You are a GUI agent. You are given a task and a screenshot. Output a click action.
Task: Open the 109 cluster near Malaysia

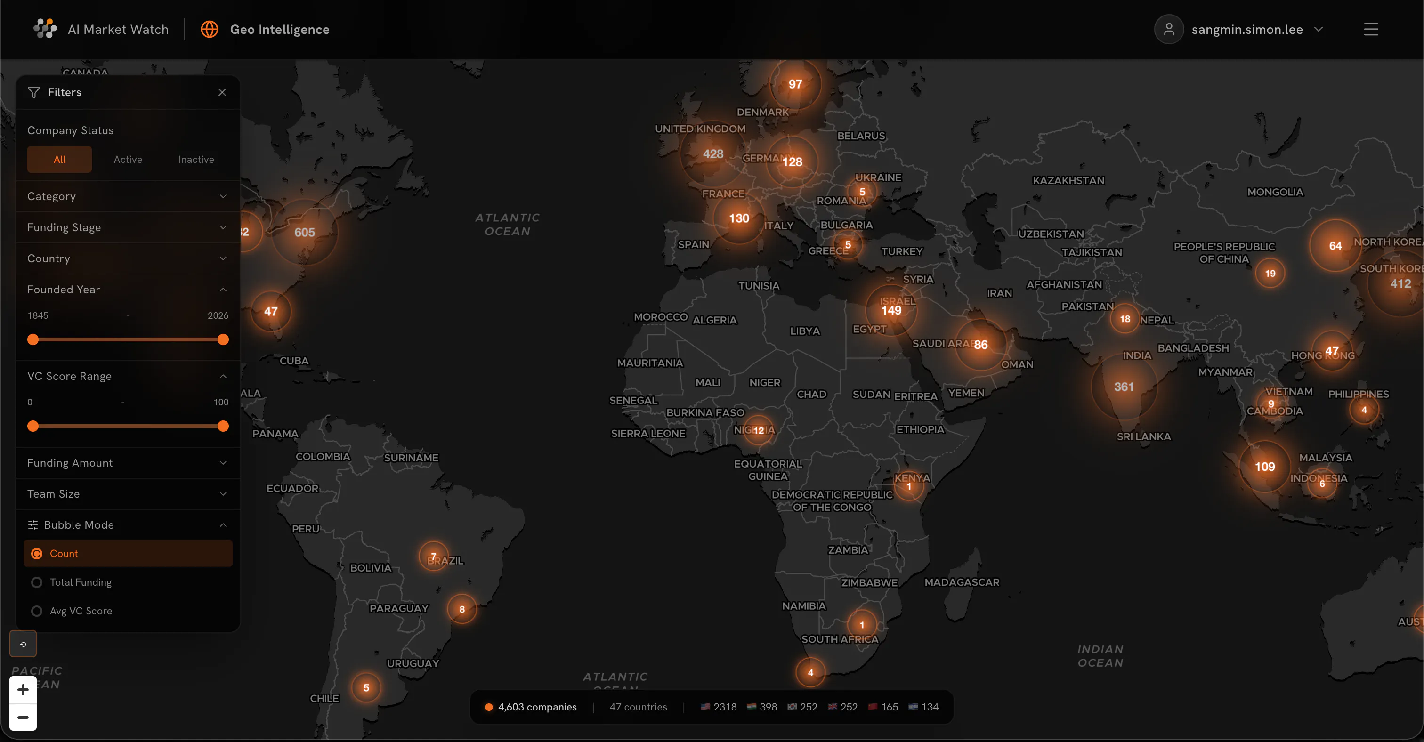(x=1265, y=467)
